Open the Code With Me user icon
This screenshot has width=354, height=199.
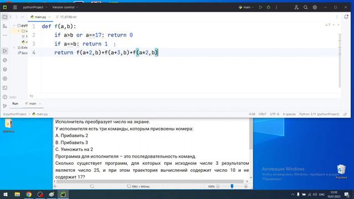click(296, 7)
